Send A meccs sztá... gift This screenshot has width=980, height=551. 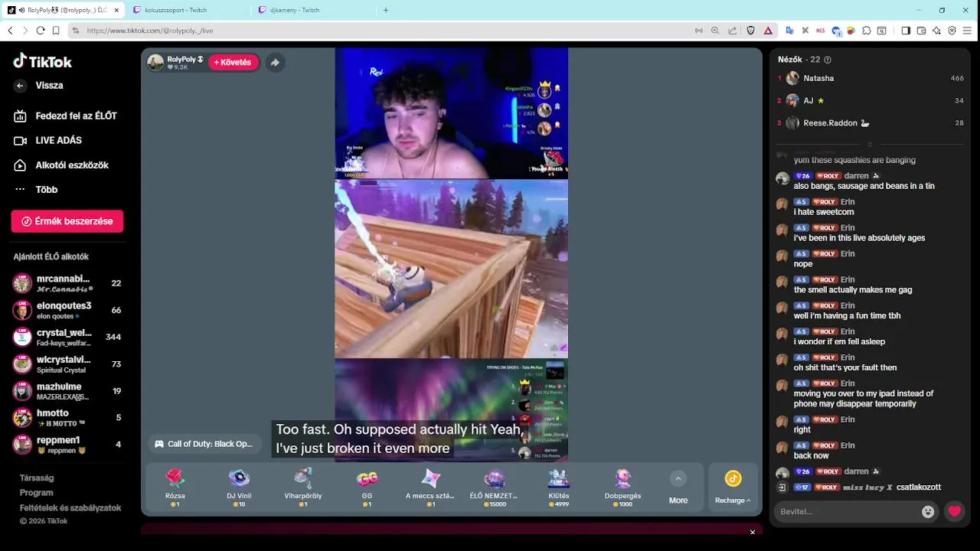pos(430,487)
